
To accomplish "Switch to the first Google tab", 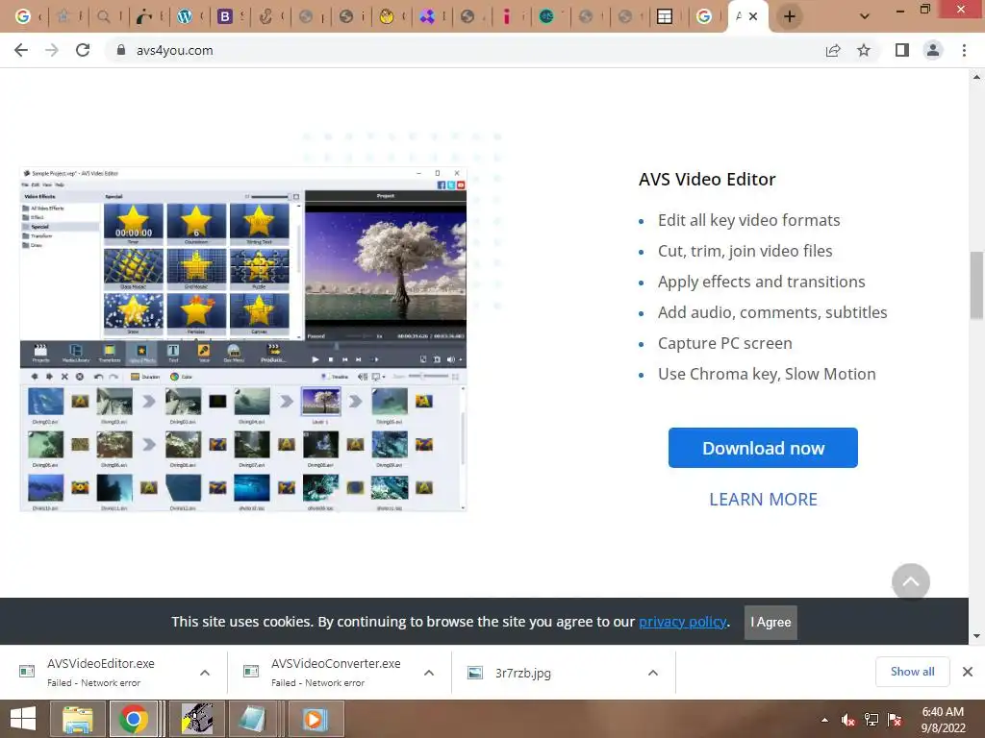I will pos(23,17).
